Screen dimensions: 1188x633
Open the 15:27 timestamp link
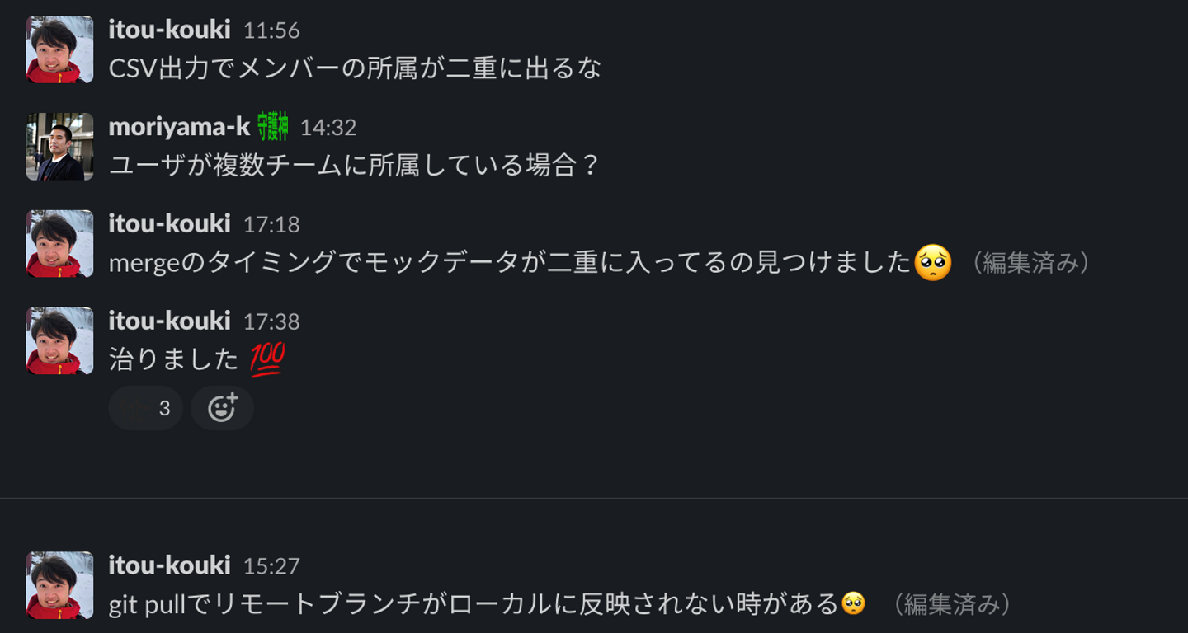pos(271,566)
